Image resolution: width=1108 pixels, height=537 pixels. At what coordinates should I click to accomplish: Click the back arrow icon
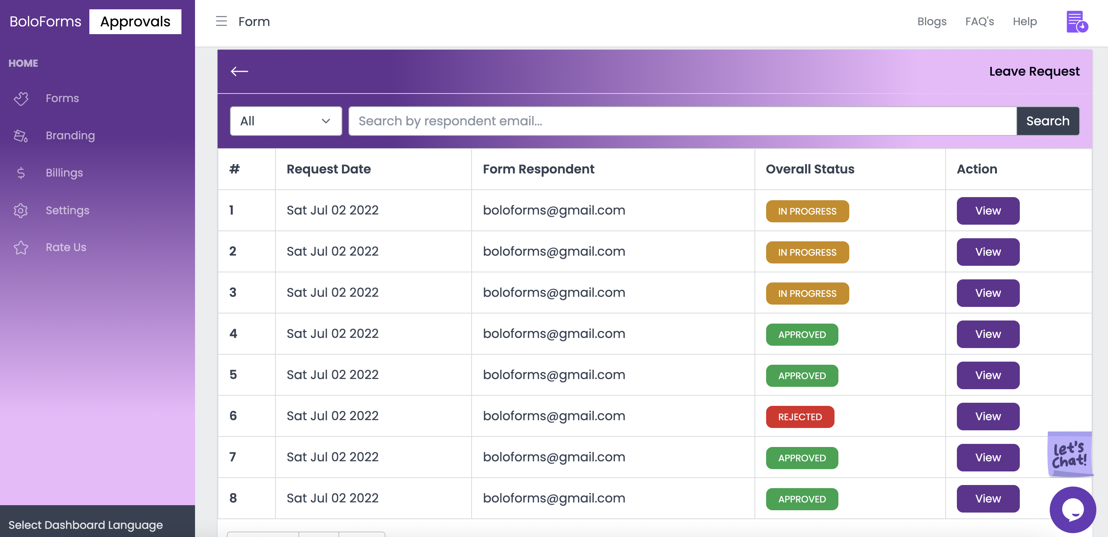[239, 71]
